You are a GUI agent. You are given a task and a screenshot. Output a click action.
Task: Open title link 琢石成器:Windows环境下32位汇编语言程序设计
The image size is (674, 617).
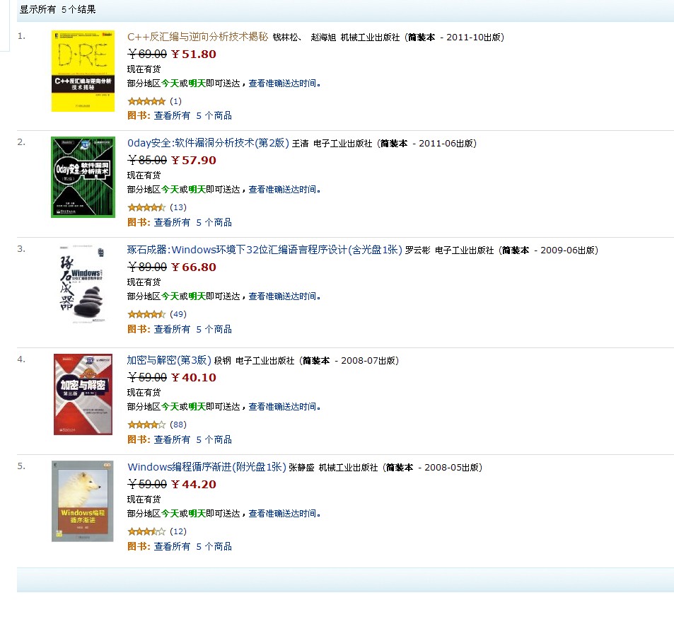pyautogui.click(x=265, y=250)
